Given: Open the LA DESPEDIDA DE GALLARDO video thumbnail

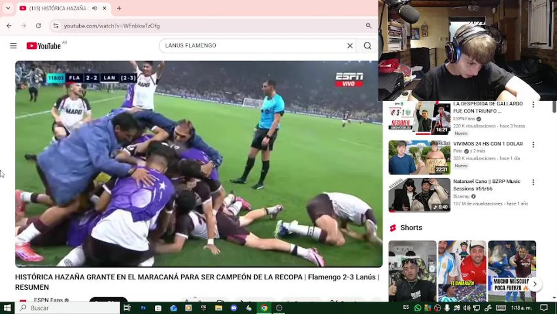Looking at the screenshot, I should 419,117.
